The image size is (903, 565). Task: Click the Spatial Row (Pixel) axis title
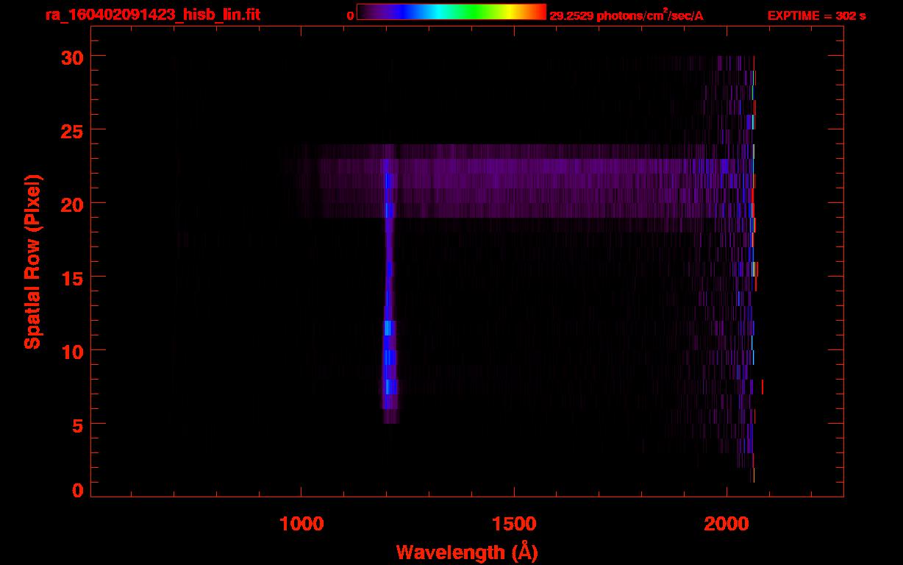coord(32,261)
